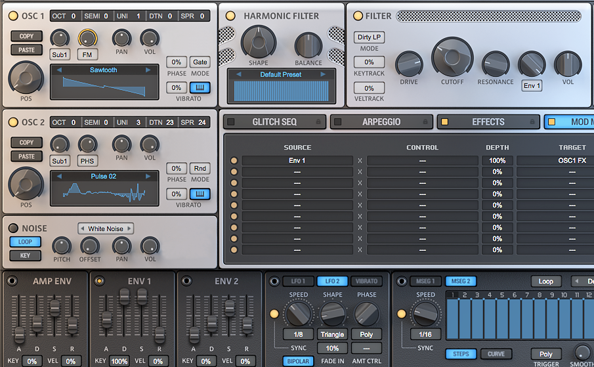Click the Noise PITCH knob

click(x=62, y=246)
